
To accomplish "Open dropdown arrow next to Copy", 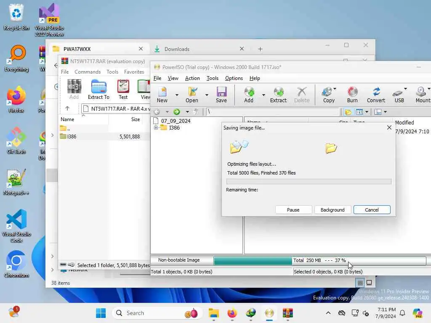I will tap(335, 89).
